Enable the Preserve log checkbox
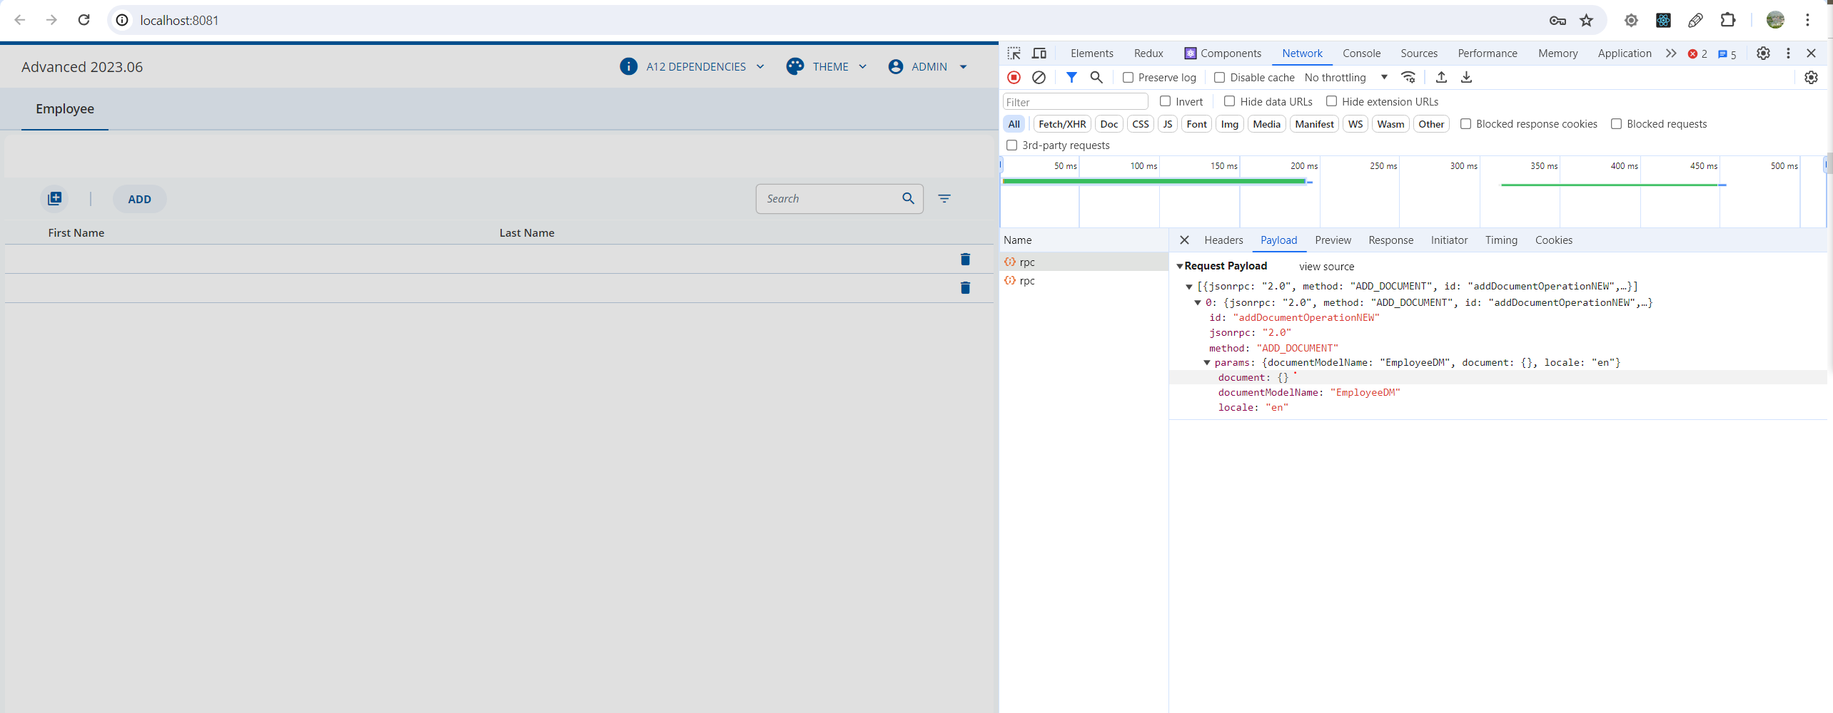Viewport: 1833px width, 713px height. (x=1128, y=77)
